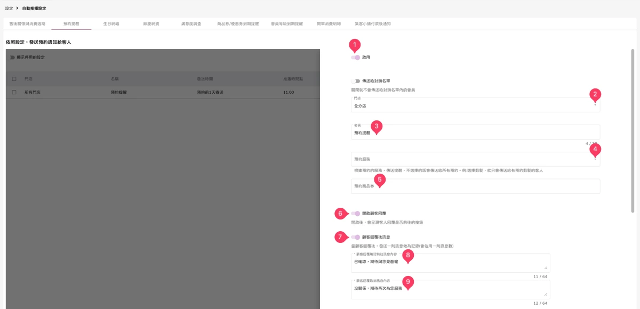Image resolution: width=640 pixels, height=309 pixels.
Task: Click the 預約前1天寄送 cell
Action: click(x=210, y=93)
